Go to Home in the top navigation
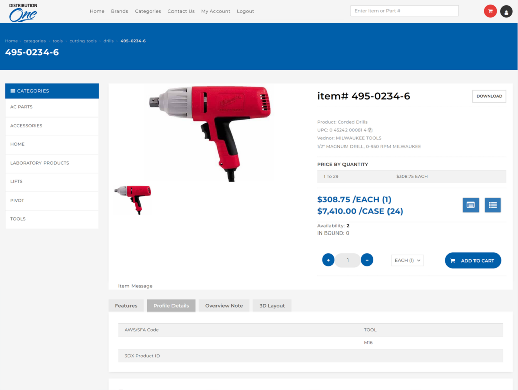Image resolution: width=518 pixels, height=390 pixels. [x=97, y=11]
